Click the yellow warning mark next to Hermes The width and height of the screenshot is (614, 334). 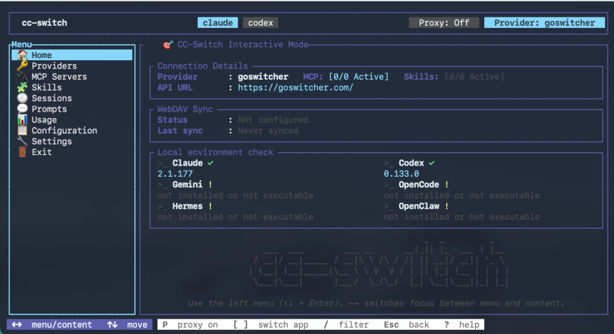[211, 206]
